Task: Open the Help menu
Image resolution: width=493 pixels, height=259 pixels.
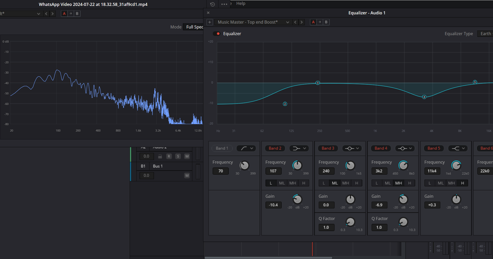Action: 241,3
